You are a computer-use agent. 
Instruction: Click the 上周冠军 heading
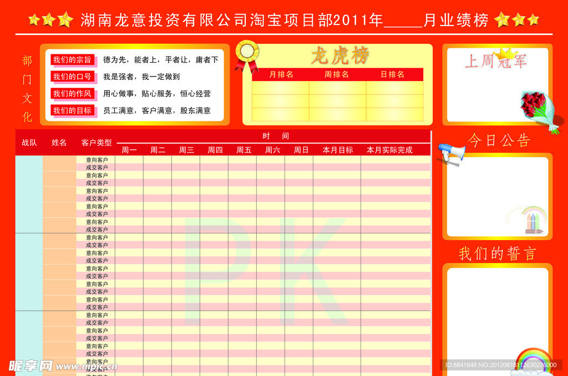coord(495,61)
